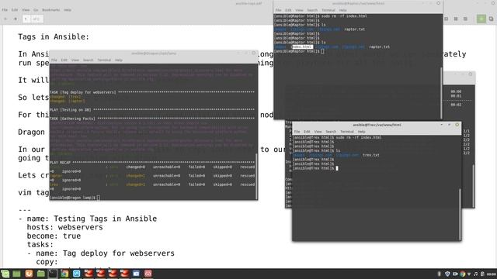Click the rightmost PDF toolbar icon

[491, 19]
